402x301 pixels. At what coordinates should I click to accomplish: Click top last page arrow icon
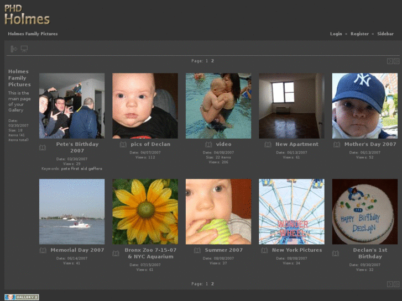[x=396, y=61]
